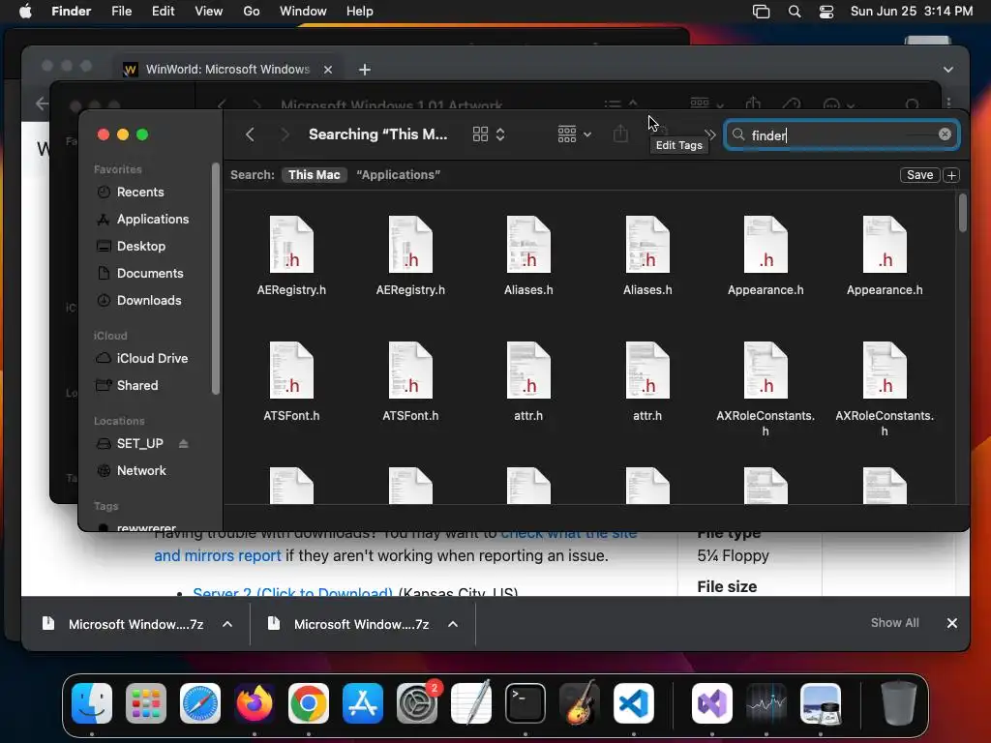
Task: Open the 'and mirrors report' link
Action: (x=218, y=556)
